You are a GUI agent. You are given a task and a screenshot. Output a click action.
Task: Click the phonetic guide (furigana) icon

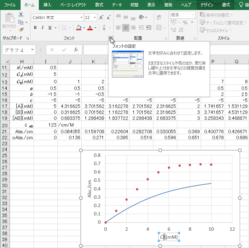(x=104, y=28)
